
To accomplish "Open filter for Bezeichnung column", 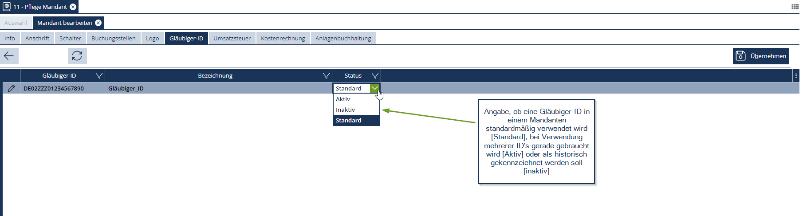I will point(326,76).
